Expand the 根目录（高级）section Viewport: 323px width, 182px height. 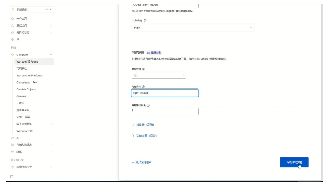145,125
